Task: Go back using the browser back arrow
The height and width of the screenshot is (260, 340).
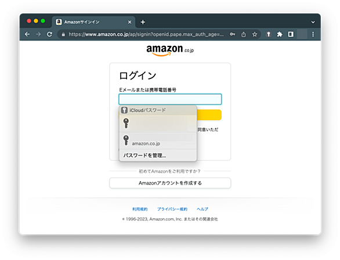Action: 27,34
